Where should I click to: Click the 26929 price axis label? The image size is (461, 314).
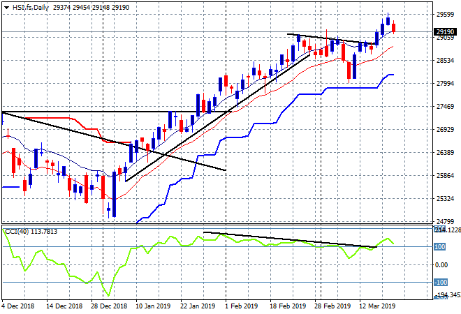click(446, 130)
